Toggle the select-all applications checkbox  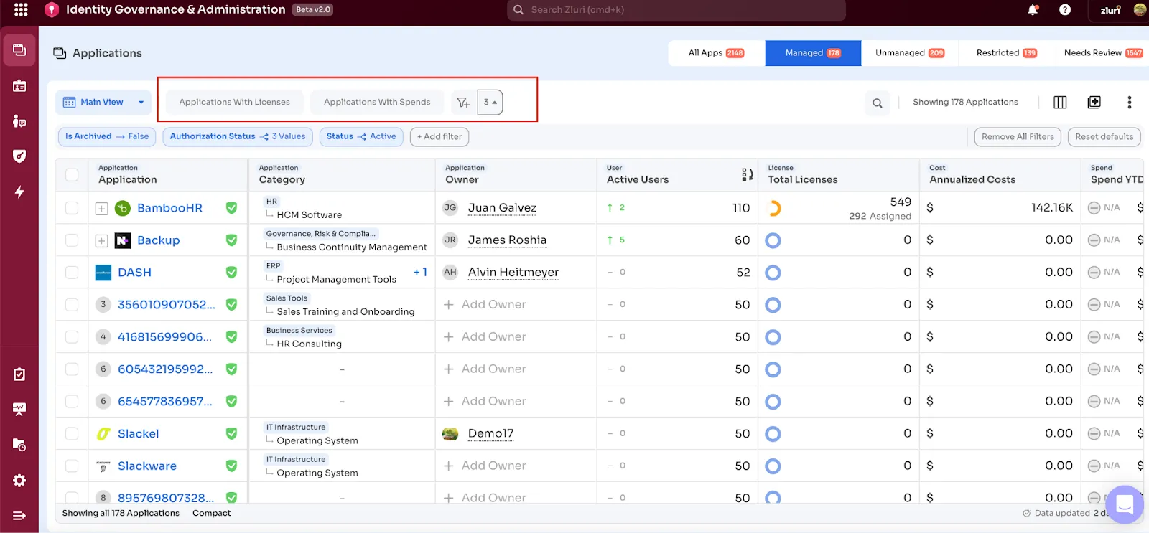[72, 174]
